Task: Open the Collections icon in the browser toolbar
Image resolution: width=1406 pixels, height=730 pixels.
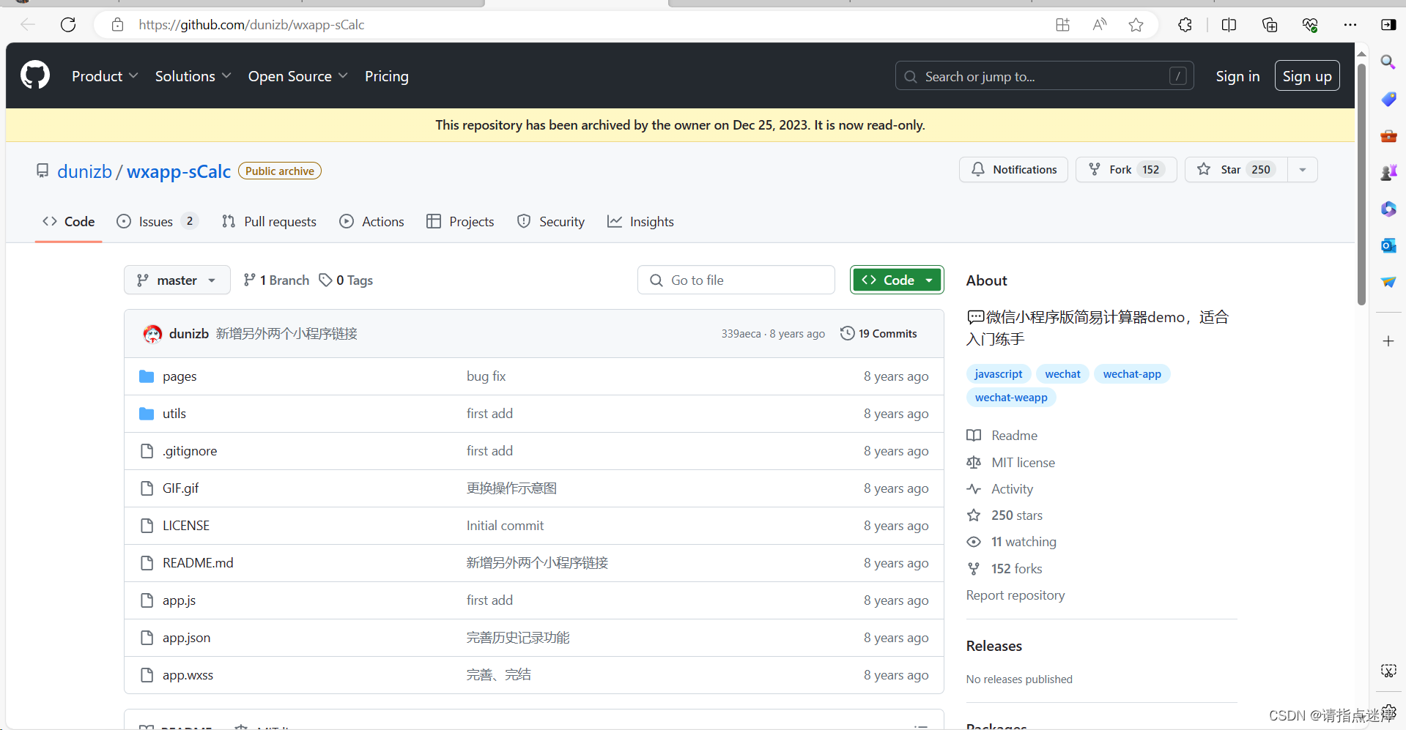Action: pos(1270,25)
